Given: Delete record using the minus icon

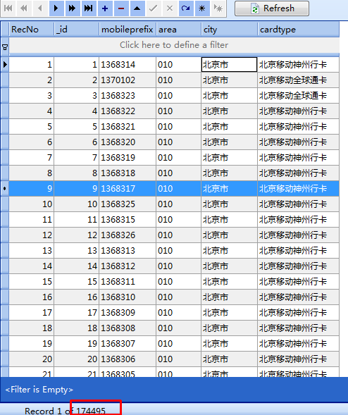Looking at the screenshot, I should [x=121, y=8].
